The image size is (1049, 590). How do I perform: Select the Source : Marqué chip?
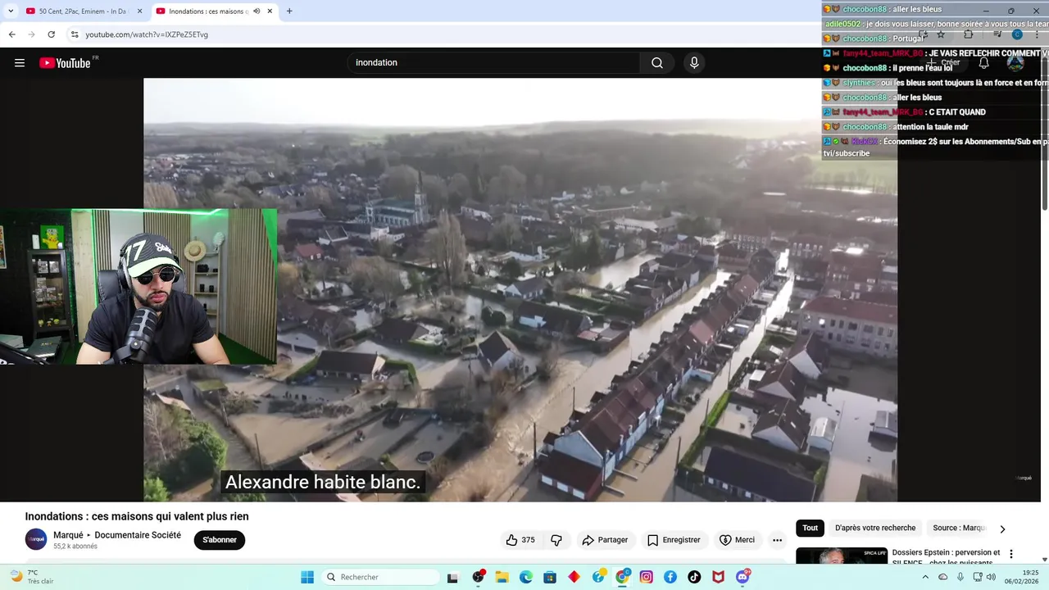[x=959, y=529]
